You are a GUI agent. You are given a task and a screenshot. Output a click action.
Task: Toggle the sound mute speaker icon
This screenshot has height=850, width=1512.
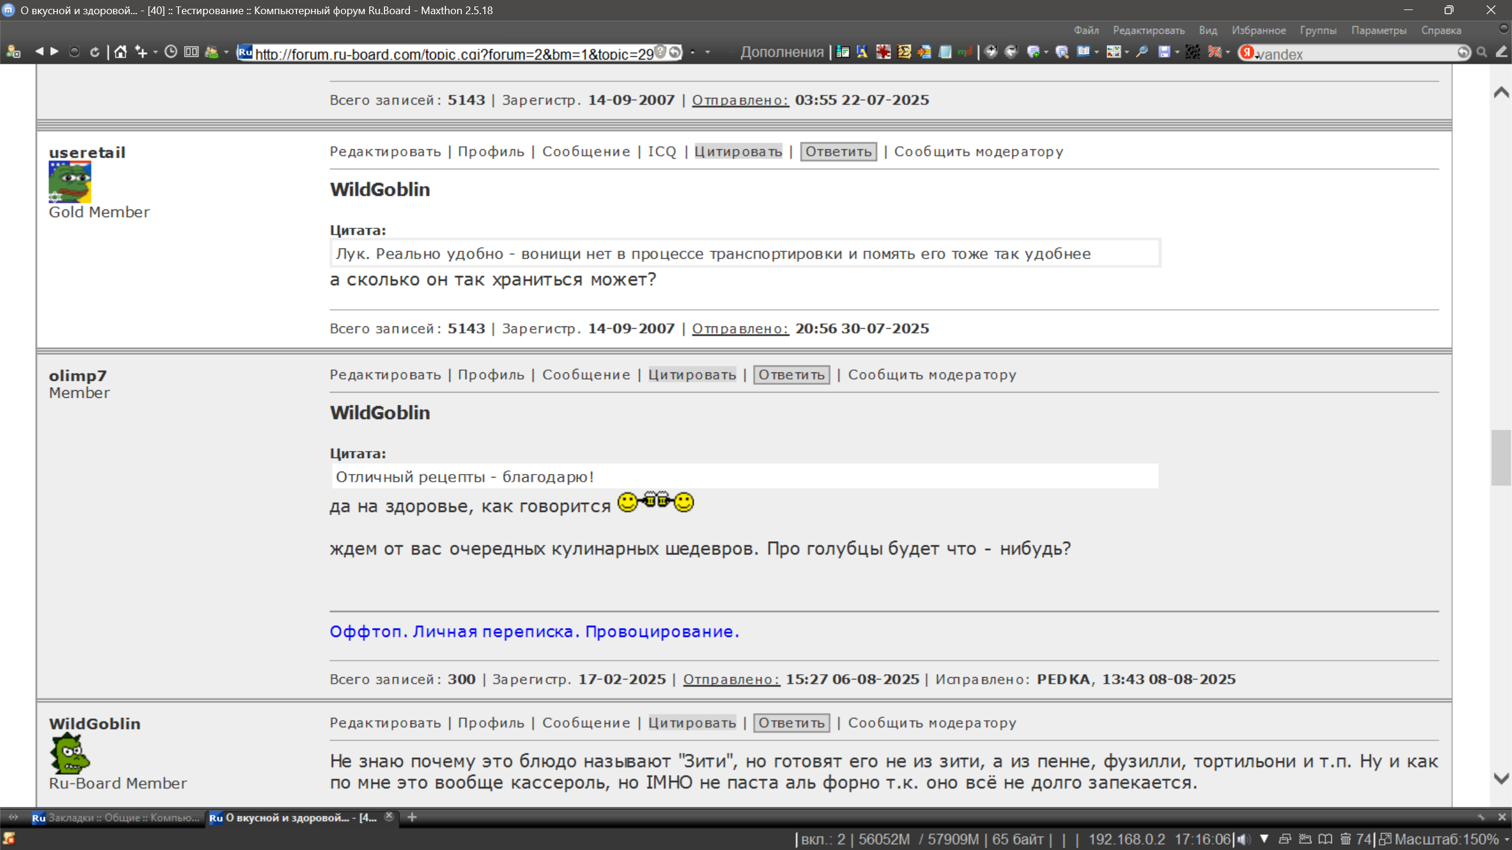[x=1244, y=839]
